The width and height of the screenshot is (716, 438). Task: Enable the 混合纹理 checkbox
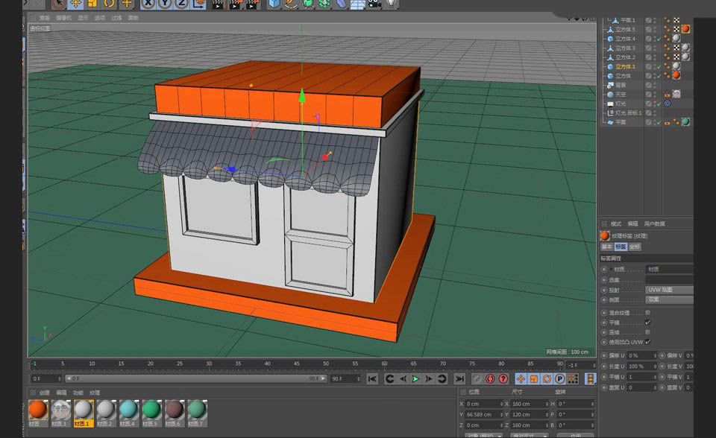click(x=647, y=312)
